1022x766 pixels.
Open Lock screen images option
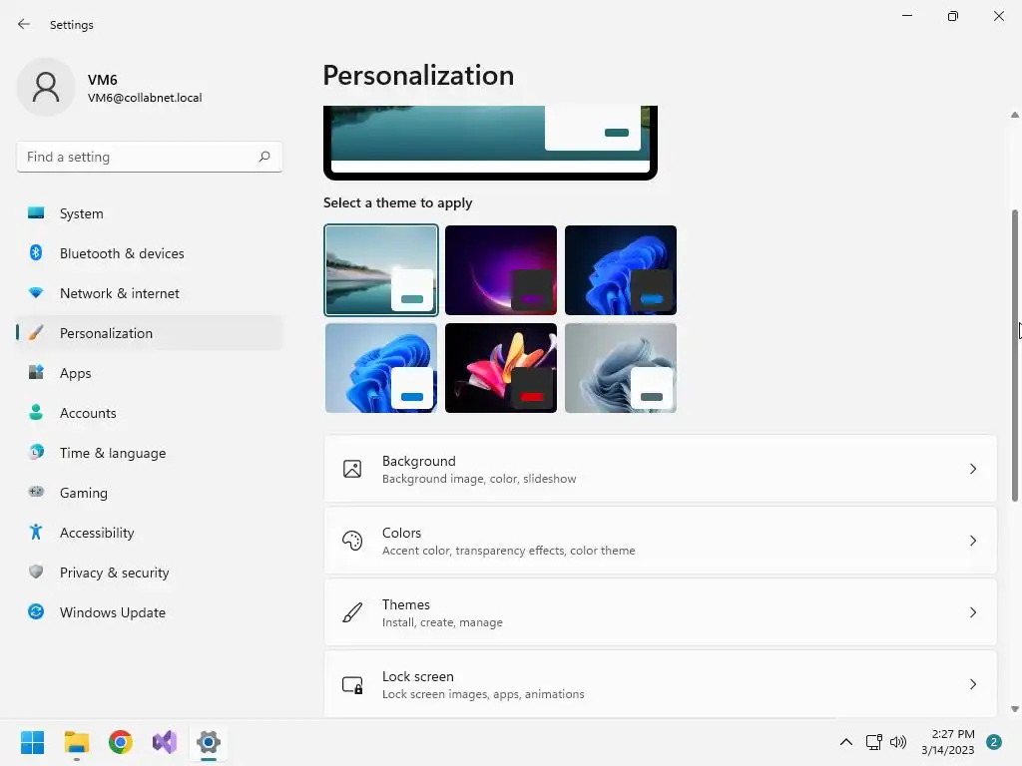[661, 684]
